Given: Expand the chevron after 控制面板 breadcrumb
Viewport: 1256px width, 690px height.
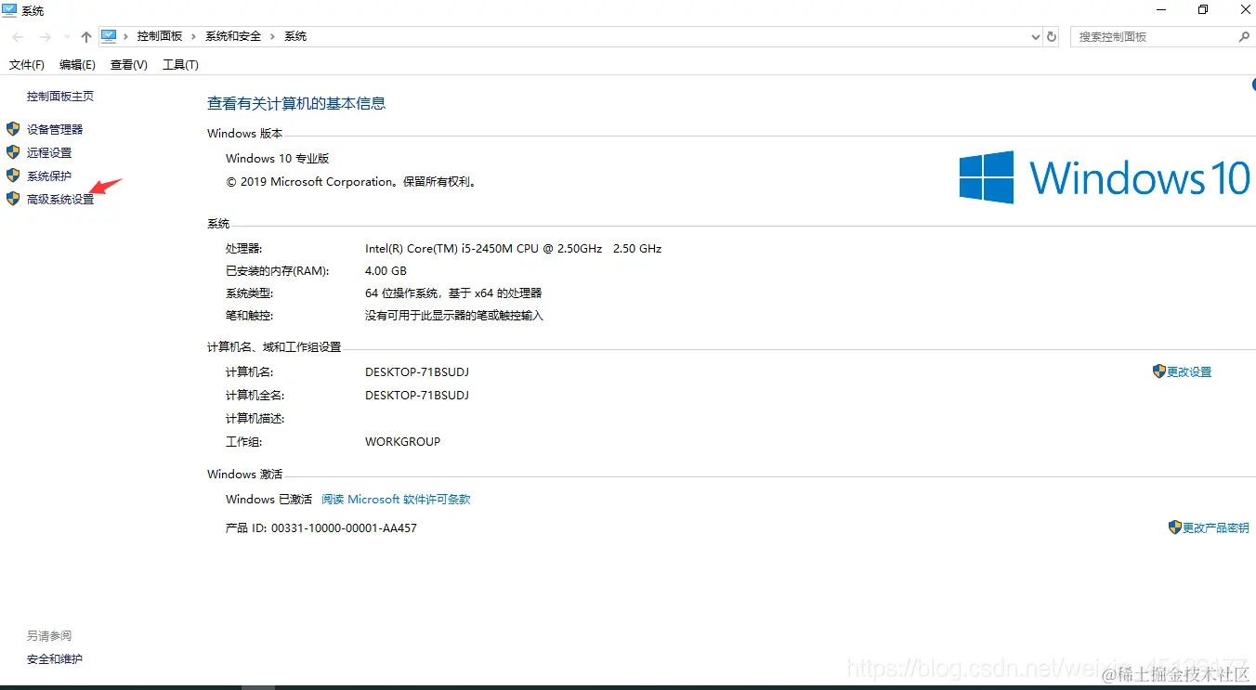Looking at the screenshot, I should click(193, 36).
